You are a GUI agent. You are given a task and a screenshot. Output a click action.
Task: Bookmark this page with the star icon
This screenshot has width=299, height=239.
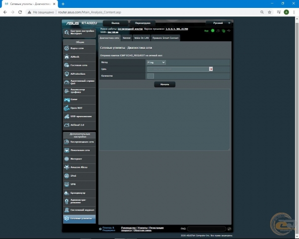click(270, 12)
